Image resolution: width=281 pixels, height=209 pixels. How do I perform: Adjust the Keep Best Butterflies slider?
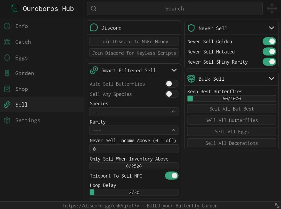(x=232, y=98)
